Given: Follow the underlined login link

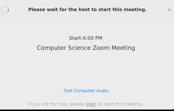Looking at the screenshot, I should coord(91,104).
